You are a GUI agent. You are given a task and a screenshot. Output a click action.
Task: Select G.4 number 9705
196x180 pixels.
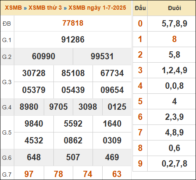(58, 107)
